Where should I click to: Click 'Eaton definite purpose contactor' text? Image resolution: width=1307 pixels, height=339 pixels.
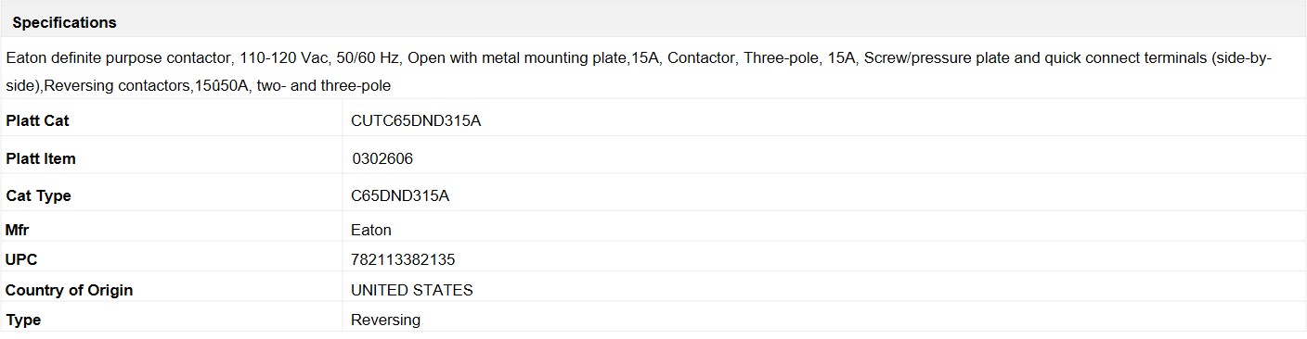pos(116,58)
